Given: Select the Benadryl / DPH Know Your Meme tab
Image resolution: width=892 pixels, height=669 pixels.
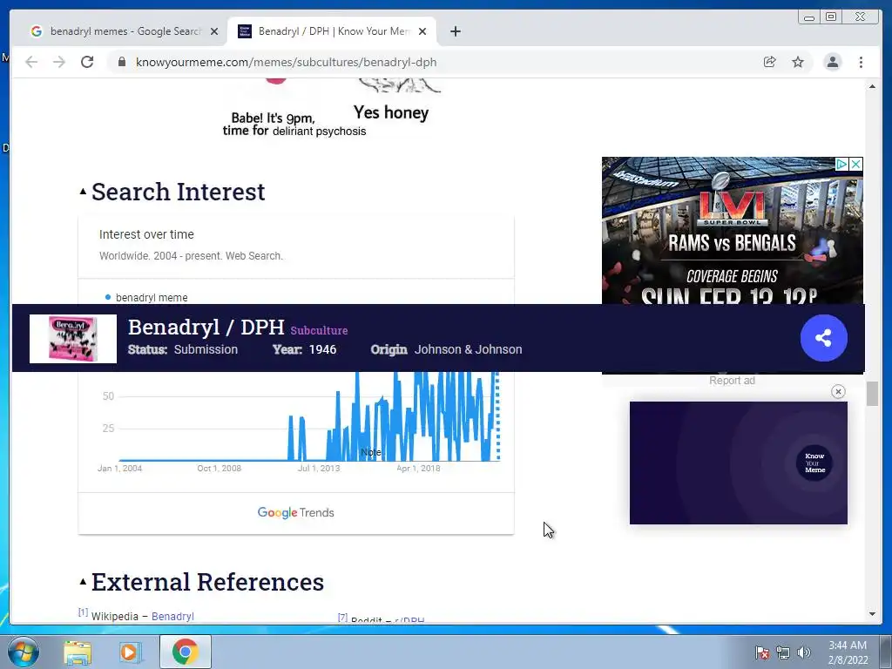Looking at the screenshot, I should [332, 31].
